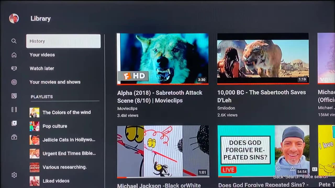Play Michael Jackson Black or White thumbnail

163,151
